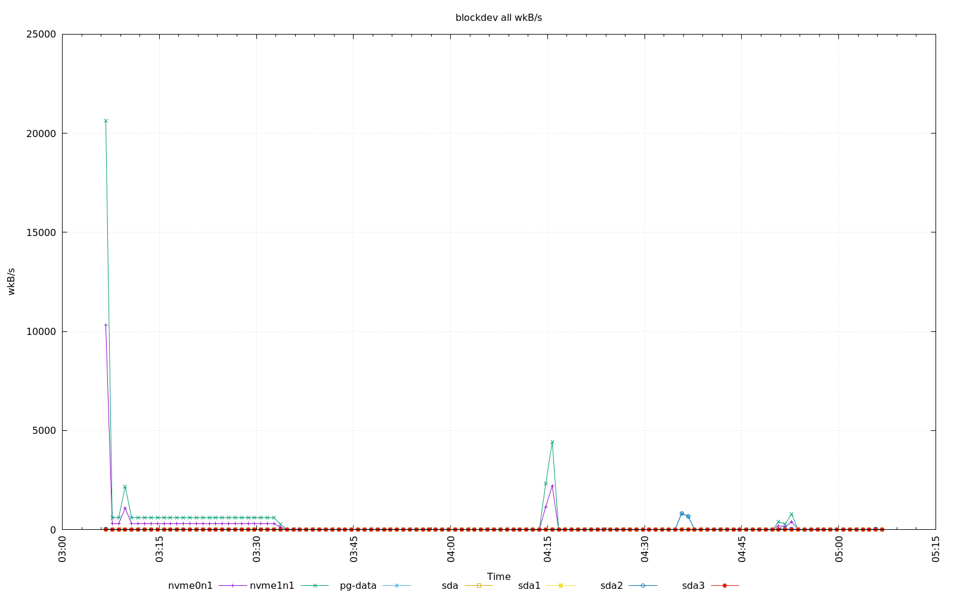Screen dimensions: 954x596
Task: Select the sda3 legend label
Action: [693, 586]
